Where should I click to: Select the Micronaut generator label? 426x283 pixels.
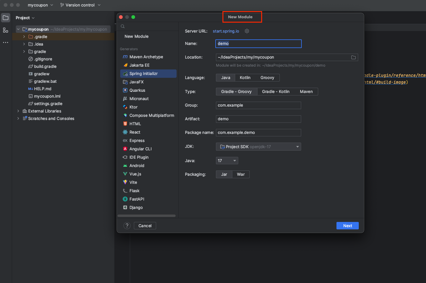tap(139, 99)
